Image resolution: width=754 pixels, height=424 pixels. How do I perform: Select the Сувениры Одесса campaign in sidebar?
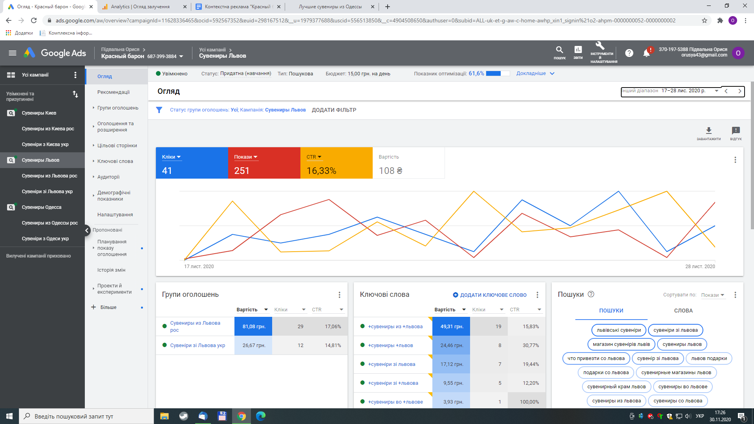[x=42, y=207]
